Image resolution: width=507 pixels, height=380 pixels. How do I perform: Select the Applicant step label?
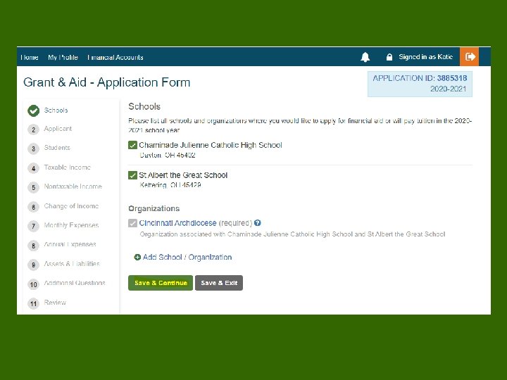pyautogui.click(x=58, y=129)
